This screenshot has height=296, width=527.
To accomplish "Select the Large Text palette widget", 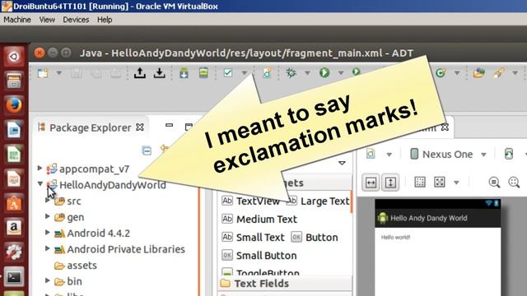I will (x=318, y=201).
